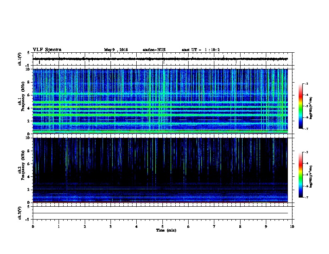The image size is (329, 254).
Task: Click the "-3" label on ch.1 color bar
Action: 306,83
